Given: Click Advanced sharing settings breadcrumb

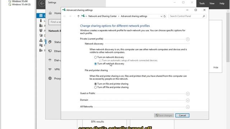Looking at the screenshot, I should [x=134, y=16].
